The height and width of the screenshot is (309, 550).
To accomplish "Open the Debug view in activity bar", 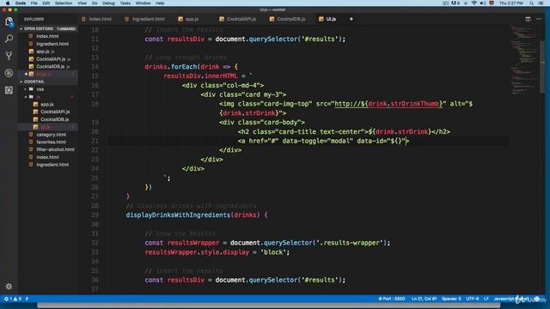I will pos(9,73).
